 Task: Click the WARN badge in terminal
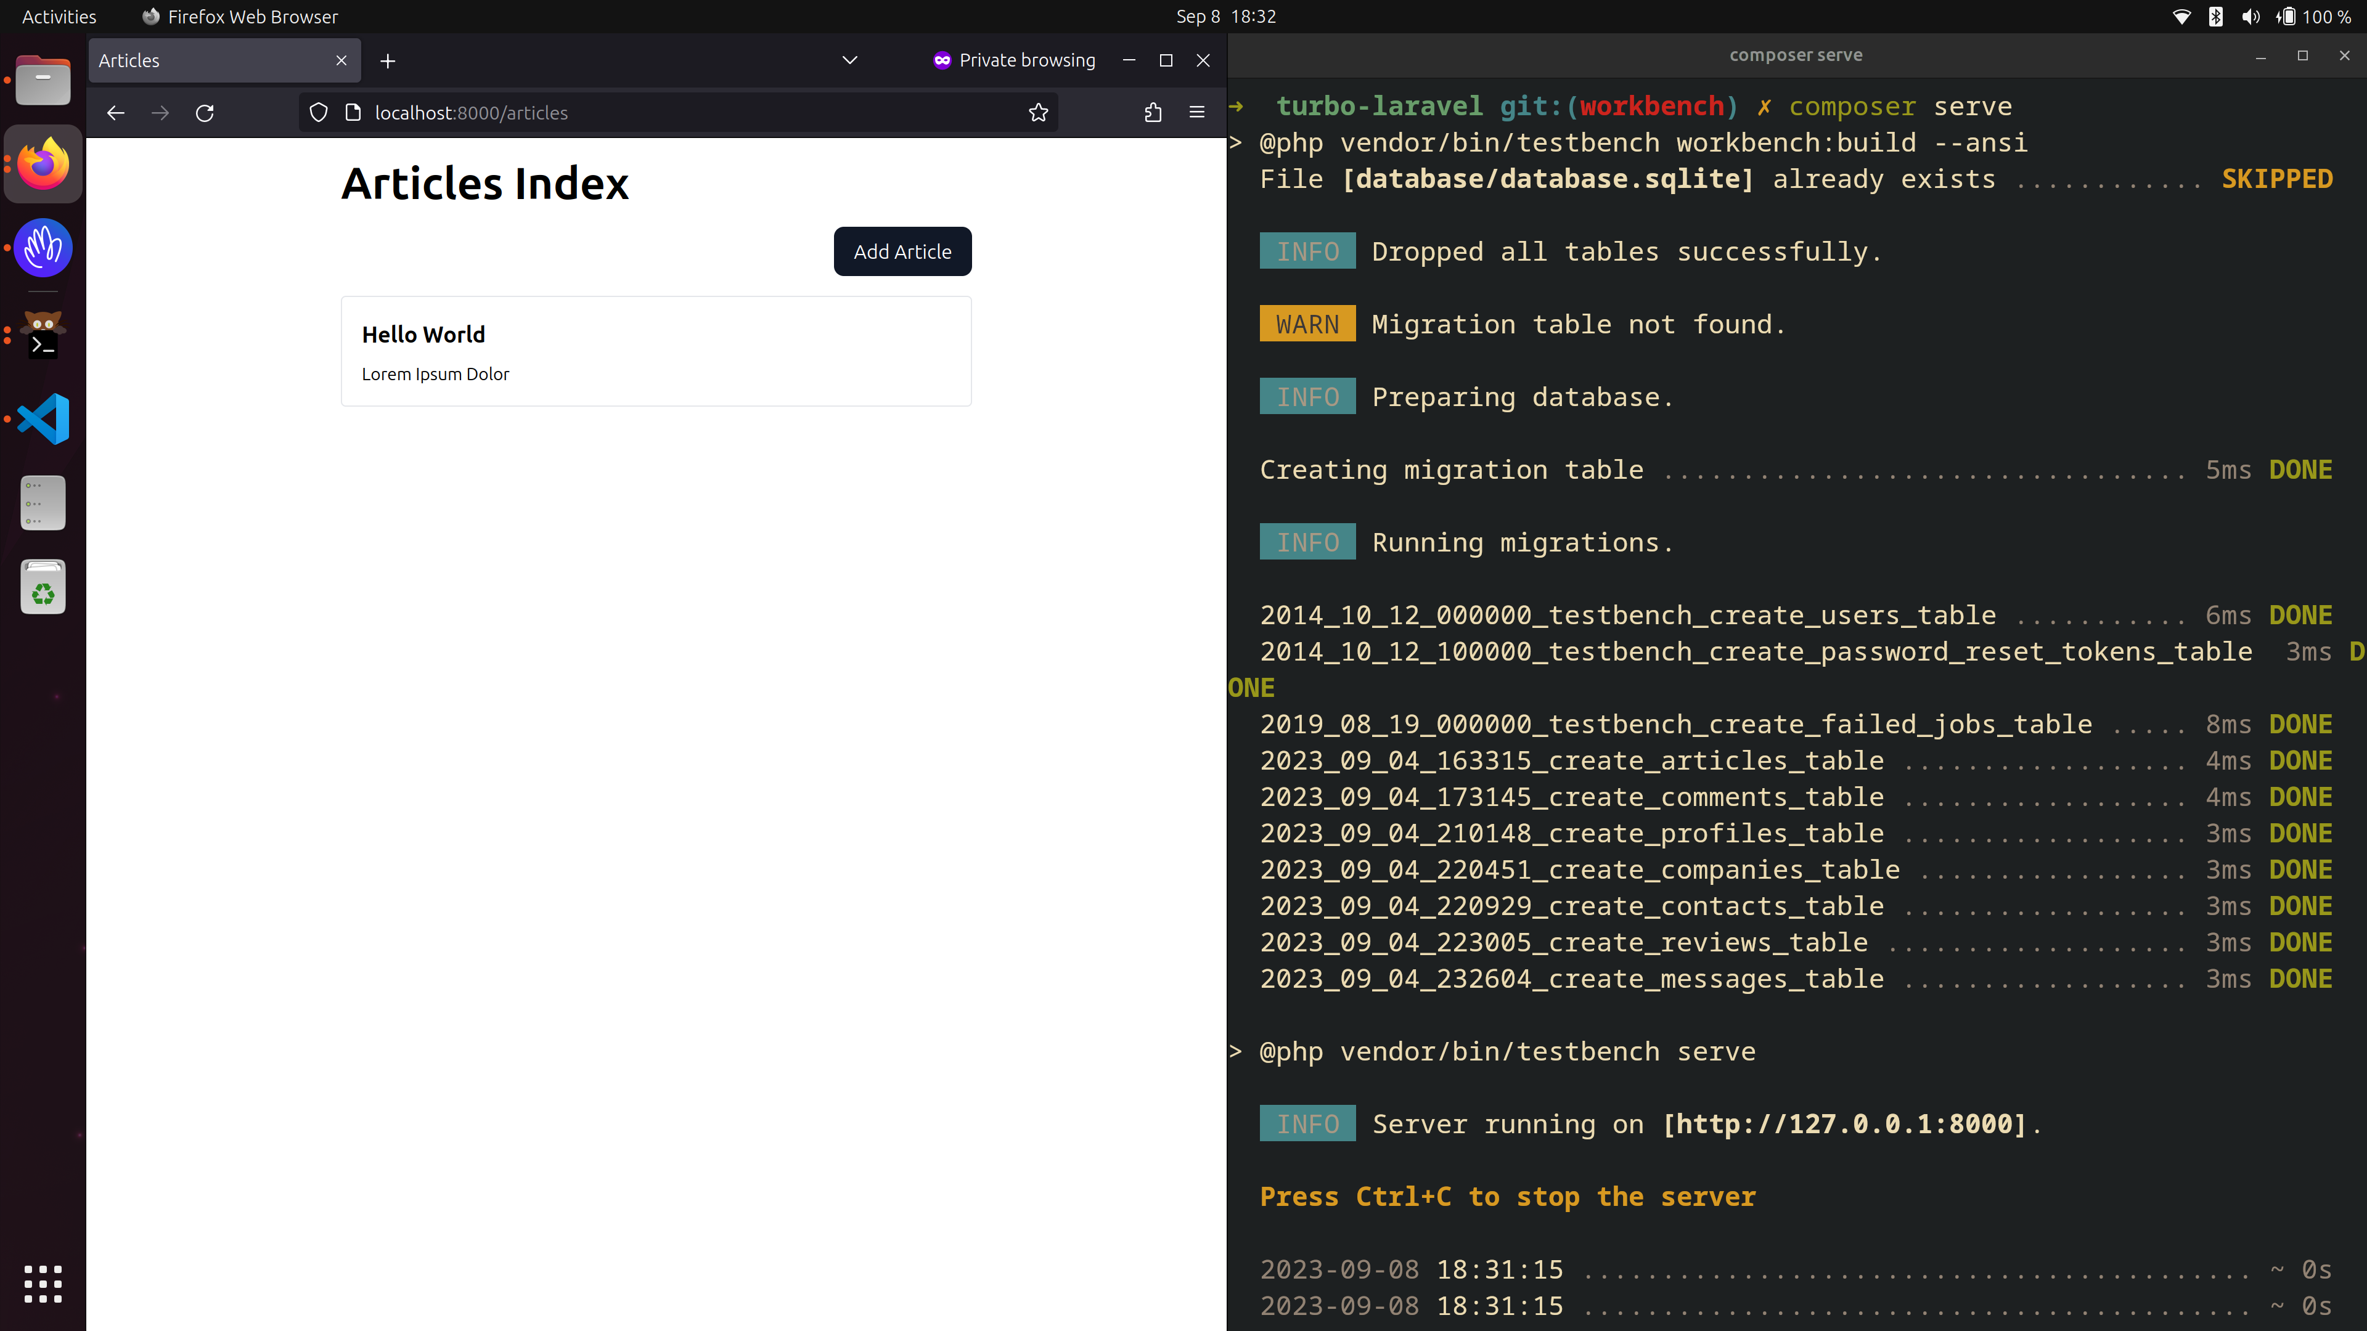(x=1307, y=324)
